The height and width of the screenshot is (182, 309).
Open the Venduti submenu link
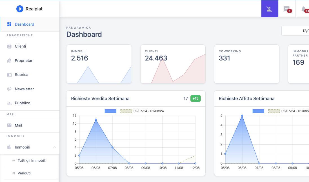[24, 173]
